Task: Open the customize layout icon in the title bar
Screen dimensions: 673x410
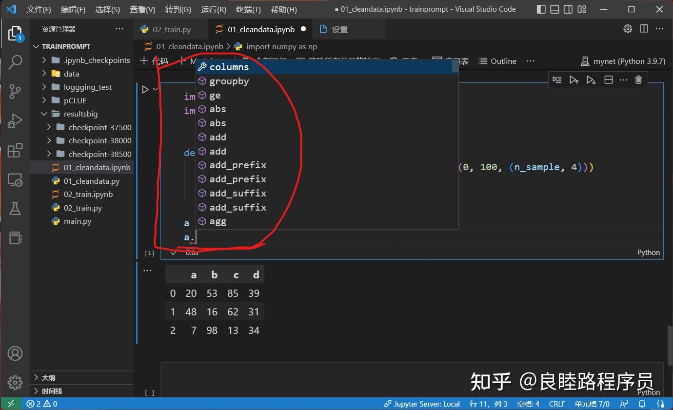Action: (x=582, y=9)
